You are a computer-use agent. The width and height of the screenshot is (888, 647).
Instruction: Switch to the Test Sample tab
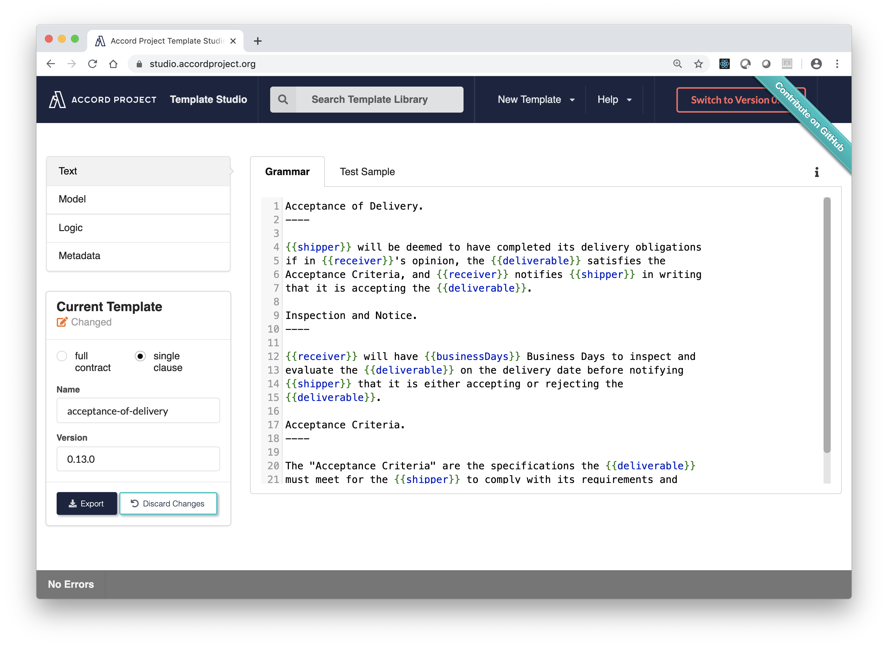[x=367, y=172]
